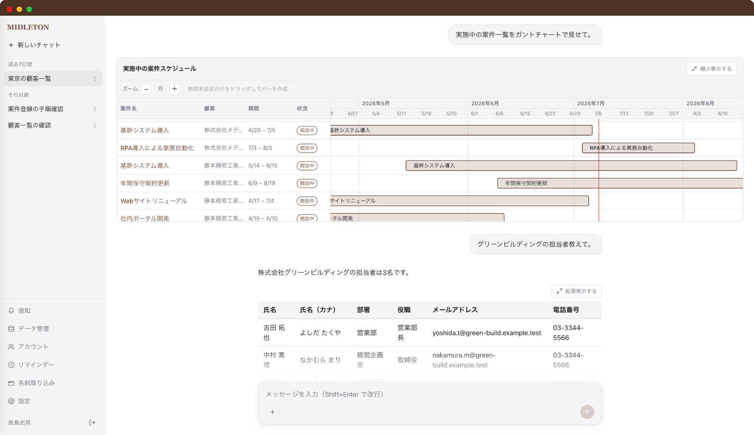
Task: Click the message input field
Action: [430, 394]
